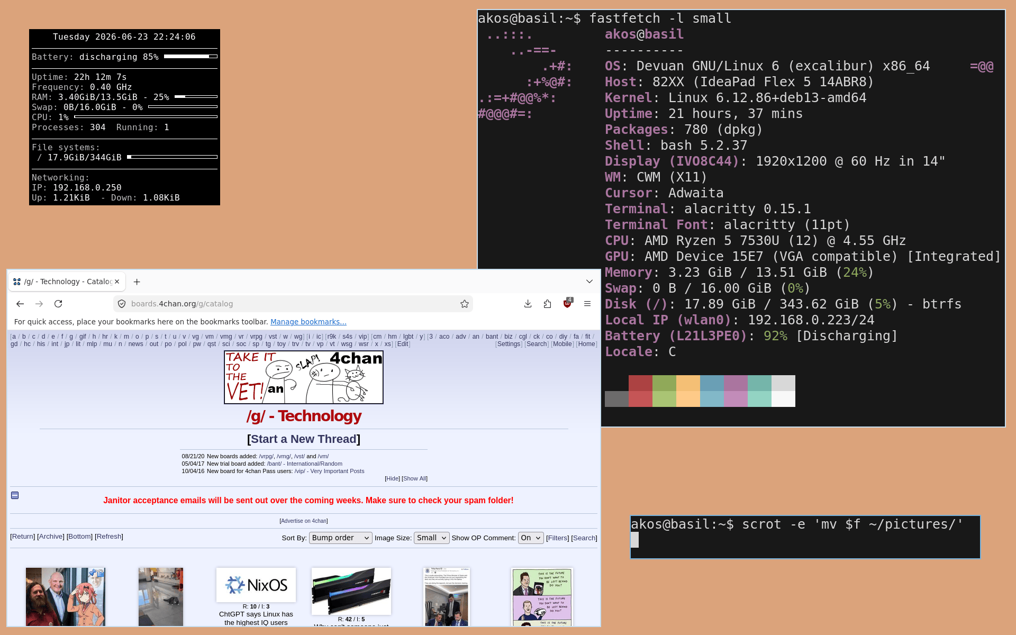Hide the news announcements via [Hide]
The width and height of the screenshot is (1016, 635).
pos(393,478)
